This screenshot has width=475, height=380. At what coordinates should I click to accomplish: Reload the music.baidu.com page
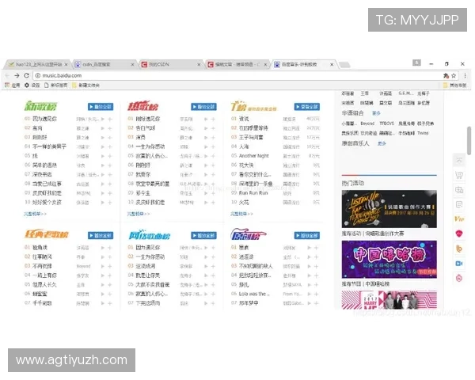[x=27, y=75]
